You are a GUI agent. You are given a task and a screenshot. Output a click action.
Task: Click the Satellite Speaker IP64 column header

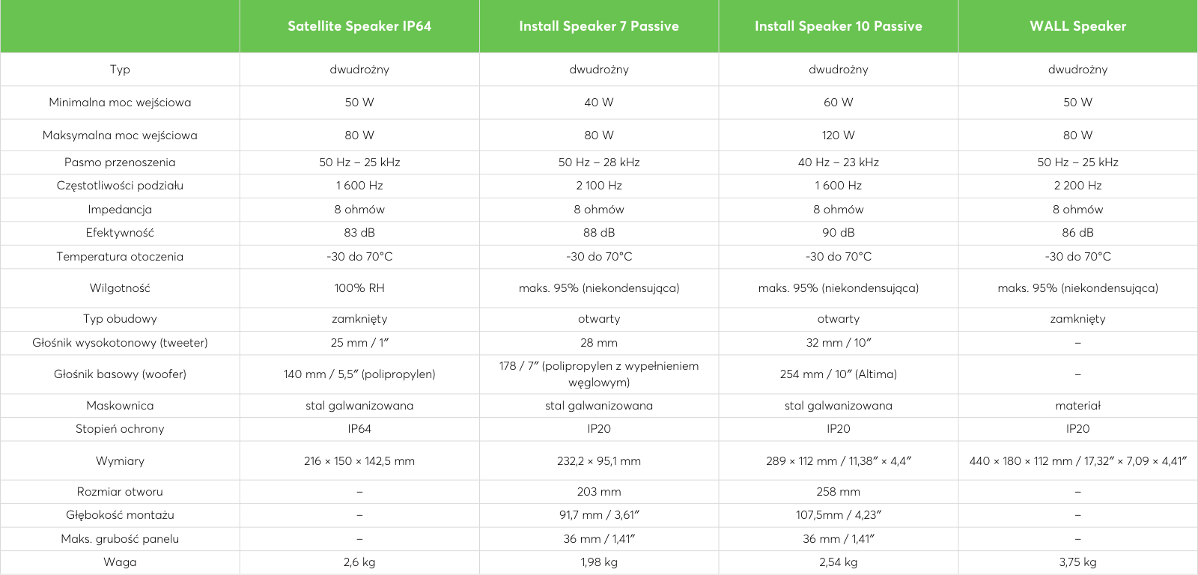pos(359,26)
